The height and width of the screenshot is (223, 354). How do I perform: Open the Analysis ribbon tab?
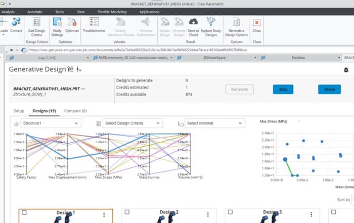pyautogui.click(x=8, y=12)
